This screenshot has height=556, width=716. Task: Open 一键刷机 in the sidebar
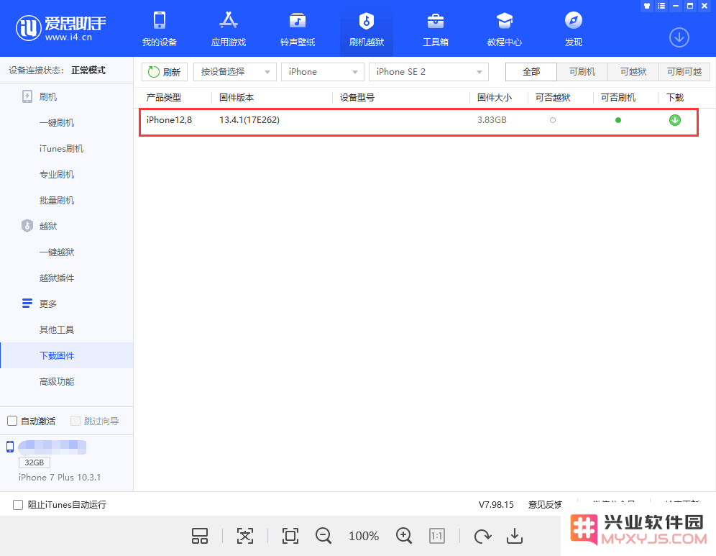(57, 122)
